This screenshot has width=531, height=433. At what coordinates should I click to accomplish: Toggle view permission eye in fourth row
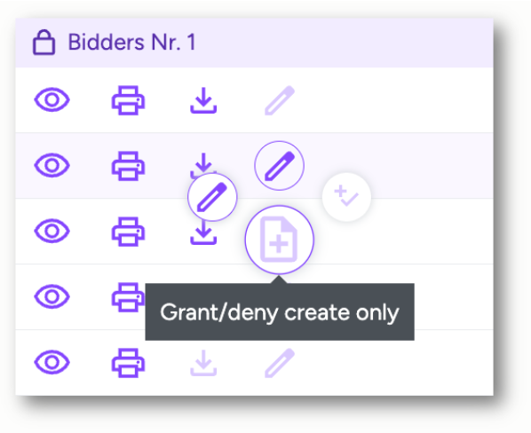pos(52,296)
